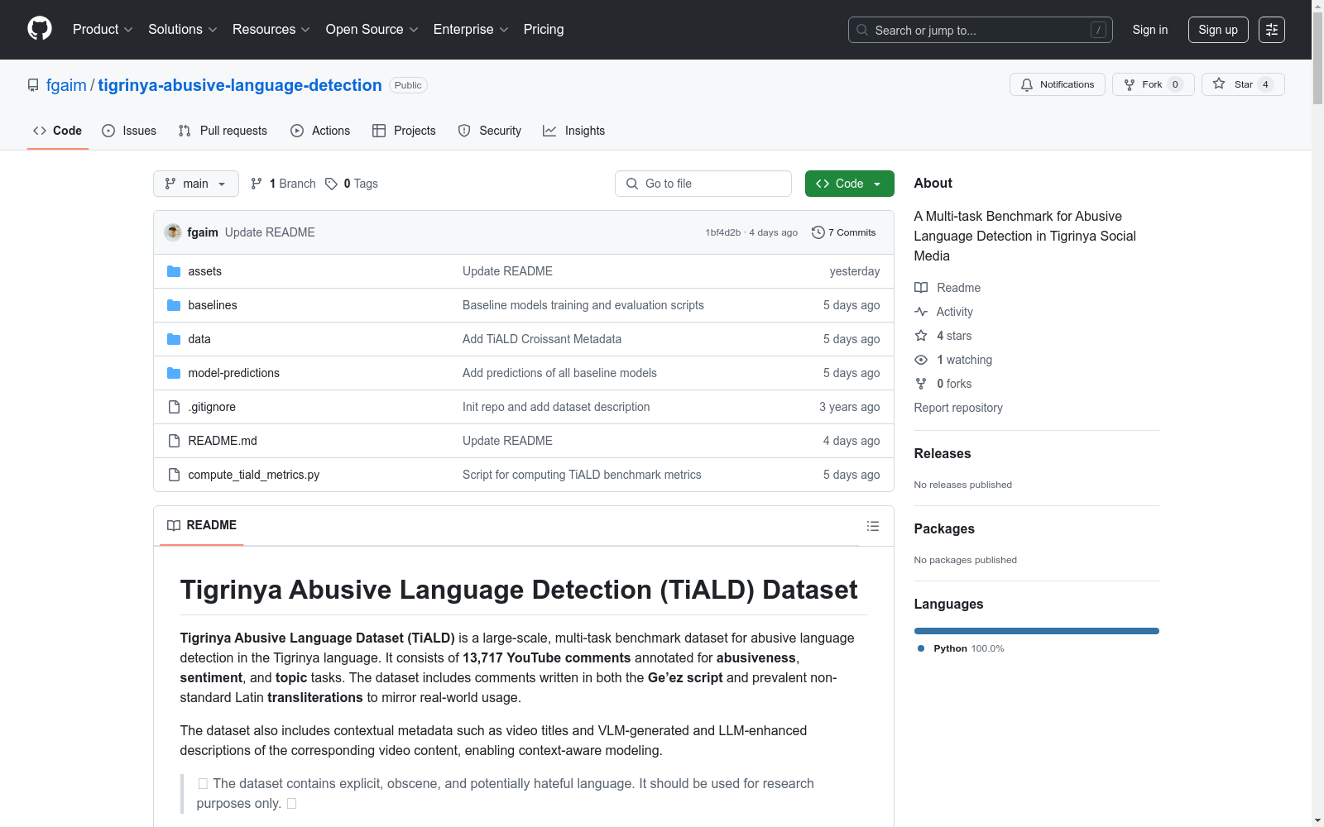Open the README.md file link
This screenshot has width=1324, height=827.
click(222, 441)
